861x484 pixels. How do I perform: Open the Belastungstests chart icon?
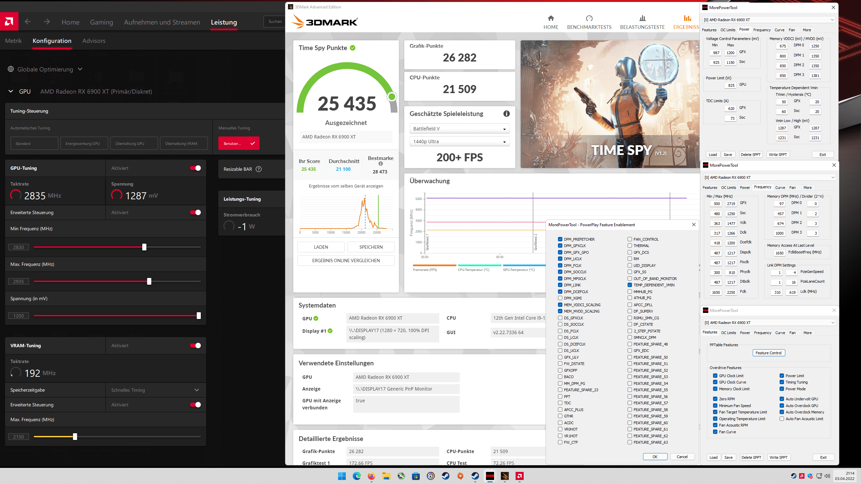tap(642, 18)
